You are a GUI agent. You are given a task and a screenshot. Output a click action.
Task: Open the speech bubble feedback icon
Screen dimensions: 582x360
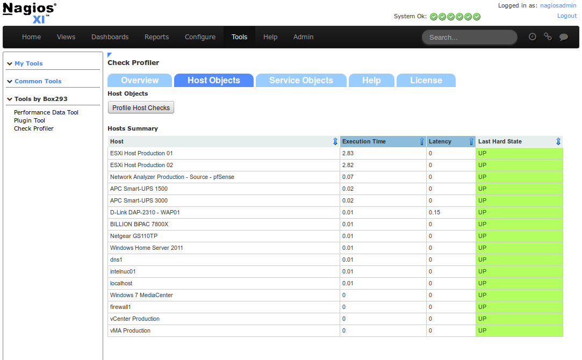coord(563,37)
